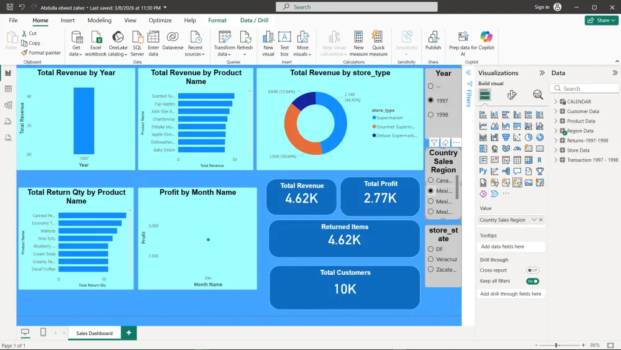The height and width of the screenshot is (350, 621).
Task: Refresh the data
Action: click(x=245, y=44)
